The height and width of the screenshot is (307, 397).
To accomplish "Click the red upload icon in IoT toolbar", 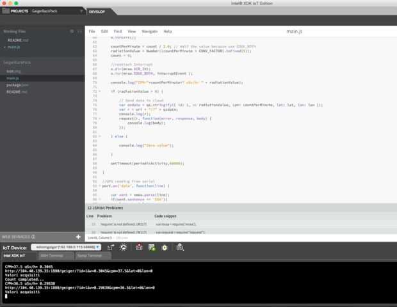I will click(139, 248).
